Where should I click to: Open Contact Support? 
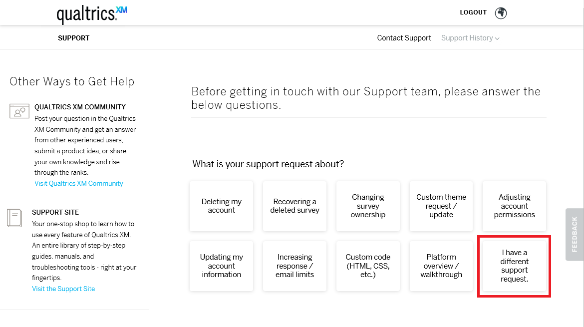404,37
